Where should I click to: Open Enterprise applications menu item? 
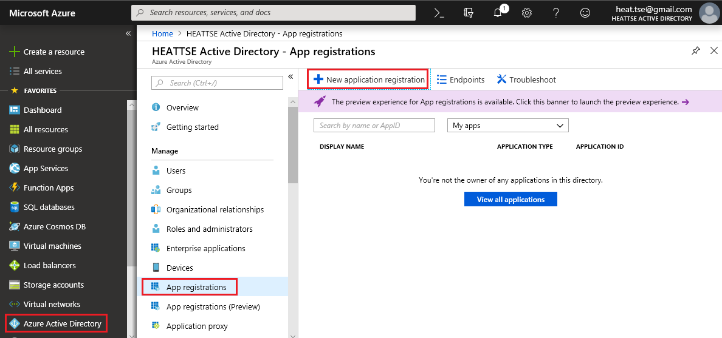coord(205,248)
